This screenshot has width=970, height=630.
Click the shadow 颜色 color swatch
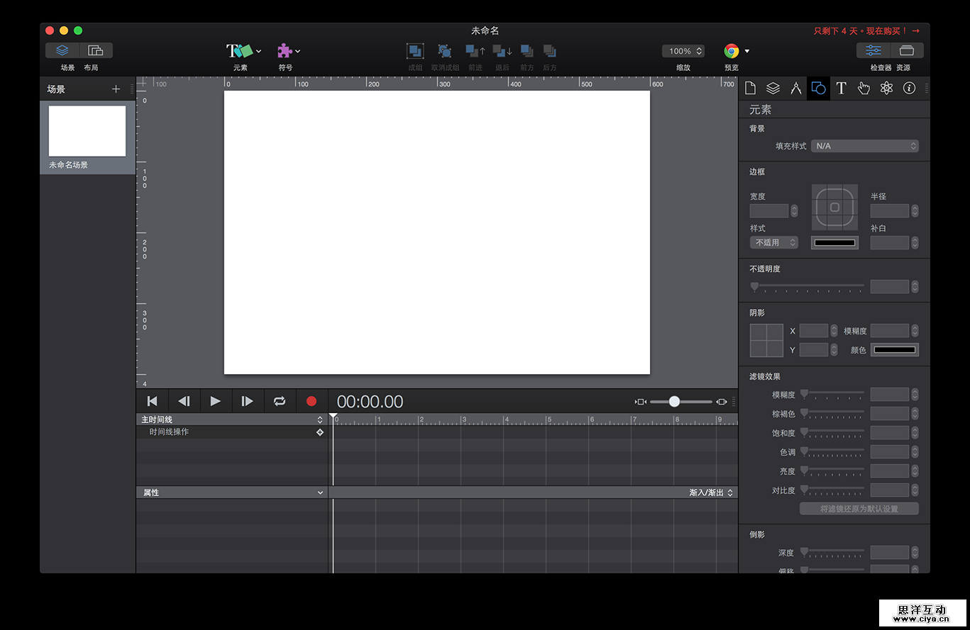(894, 349)
